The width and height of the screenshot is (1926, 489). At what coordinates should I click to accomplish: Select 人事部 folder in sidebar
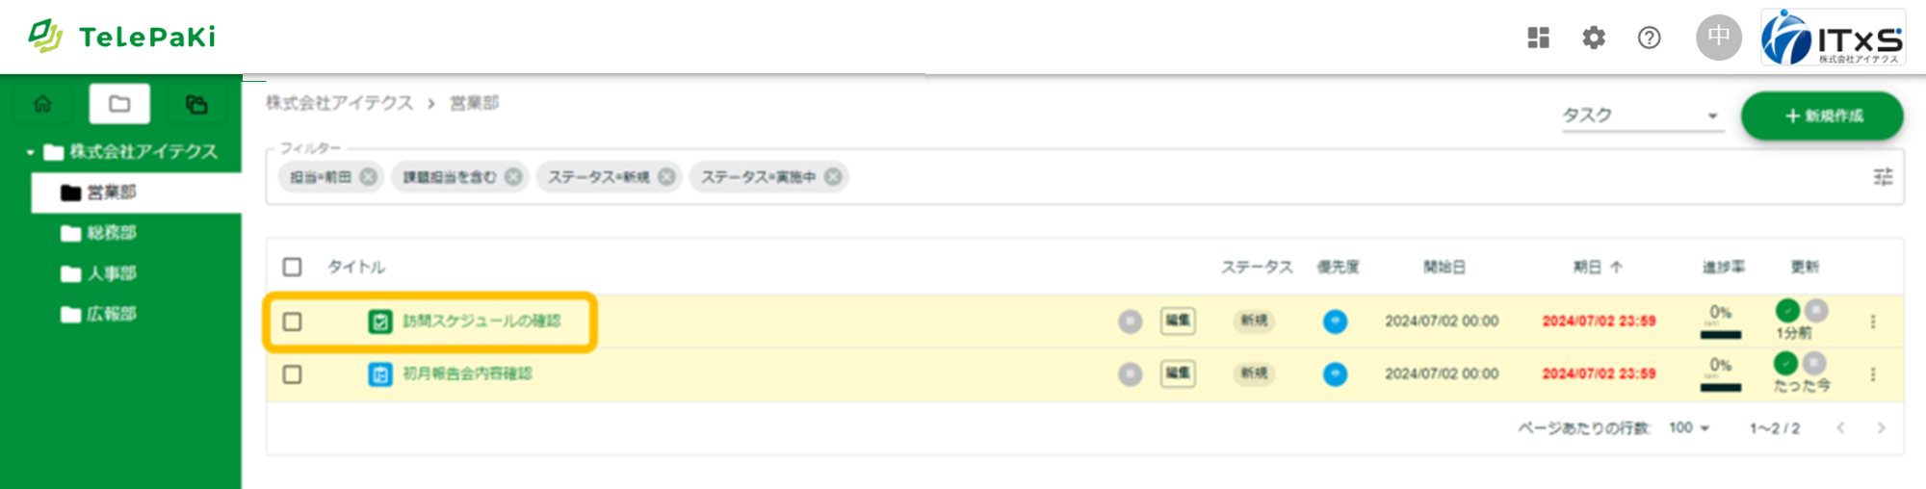(x=112, y=273)
